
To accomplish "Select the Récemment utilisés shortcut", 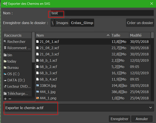I will [x=18, y=48].
